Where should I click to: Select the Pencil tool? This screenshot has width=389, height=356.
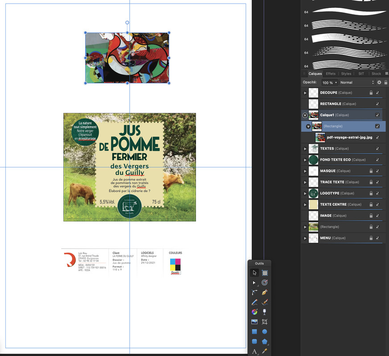[254, 302]
